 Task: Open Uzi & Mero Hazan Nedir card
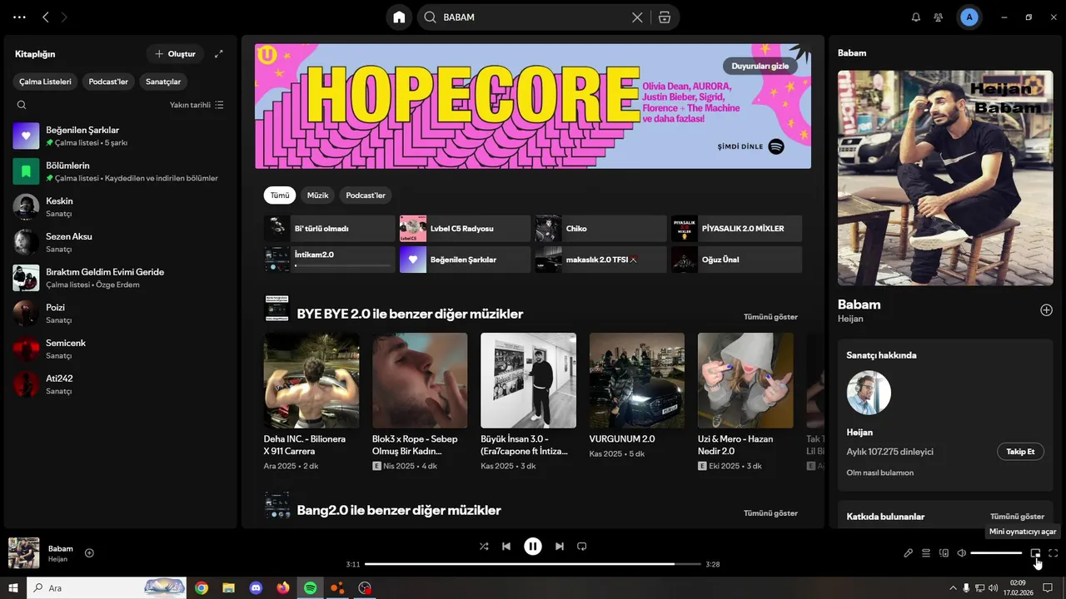pyautogui.click(x=745, y=403)
